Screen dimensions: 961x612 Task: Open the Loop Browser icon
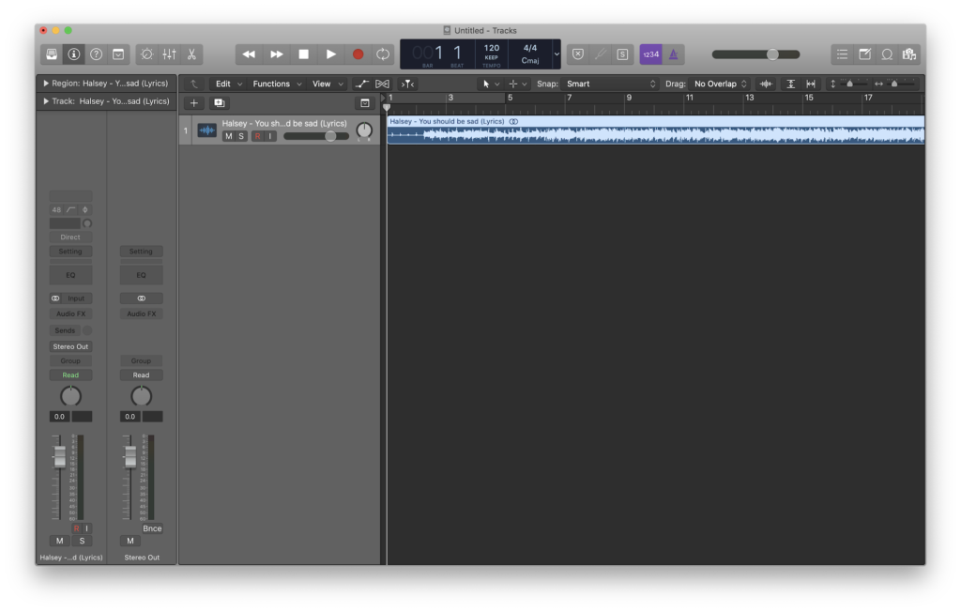click(887, 54)
